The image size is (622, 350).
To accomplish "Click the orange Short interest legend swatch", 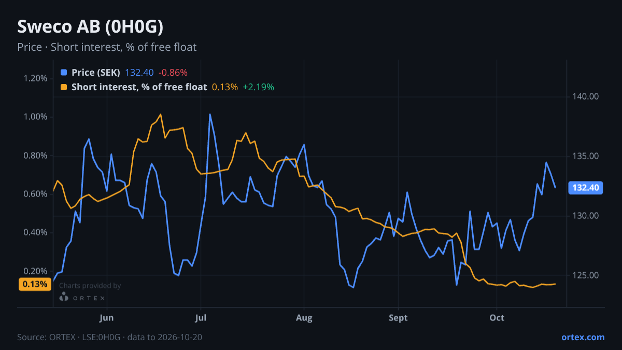I will click(x=64, y=87).
